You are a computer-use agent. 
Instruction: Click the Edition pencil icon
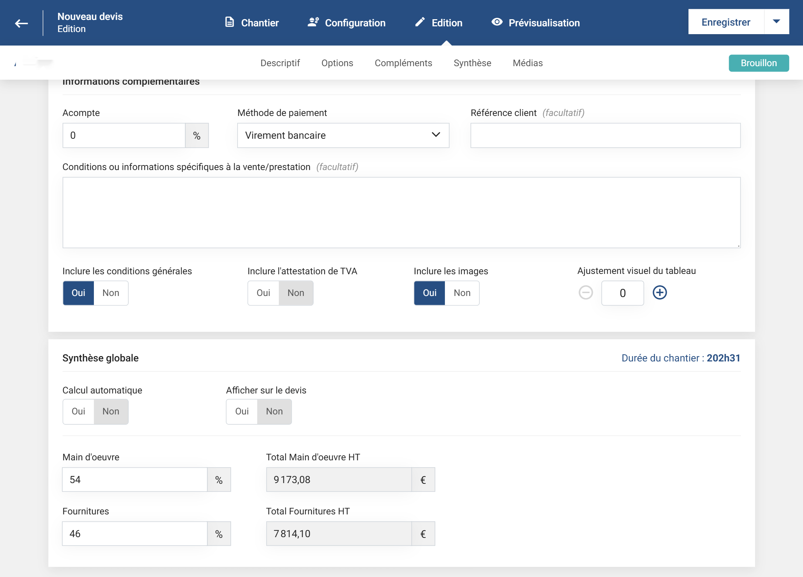(x=420, y=22)
